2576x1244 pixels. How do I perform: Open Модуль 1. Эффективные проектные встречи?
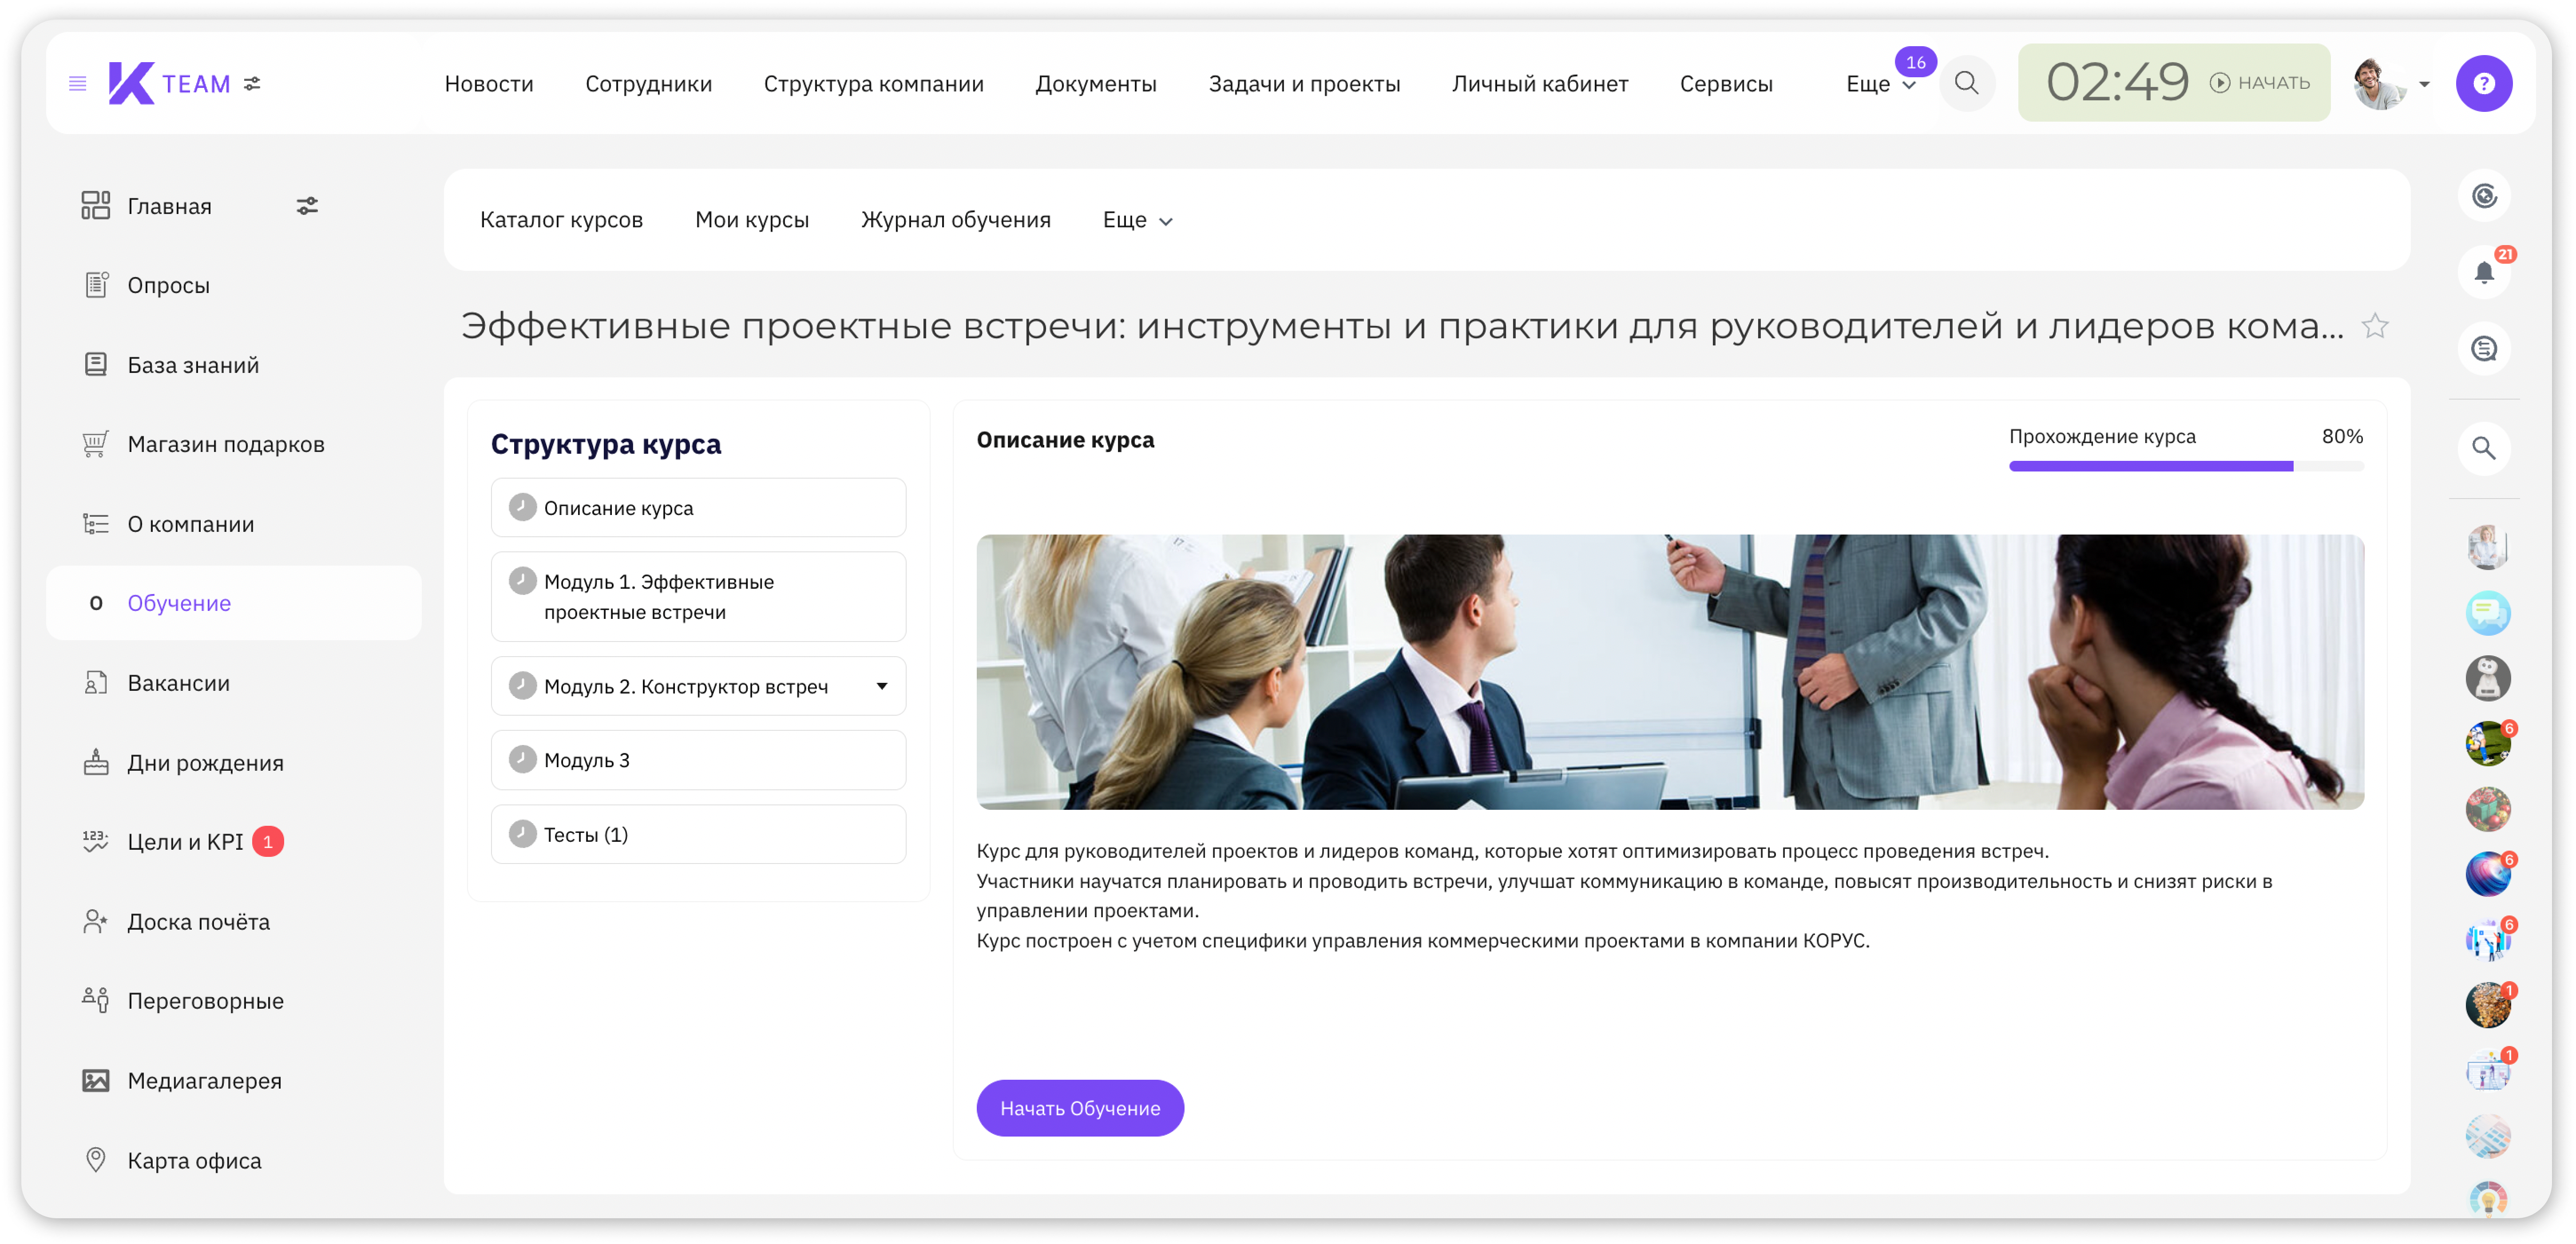698,597
